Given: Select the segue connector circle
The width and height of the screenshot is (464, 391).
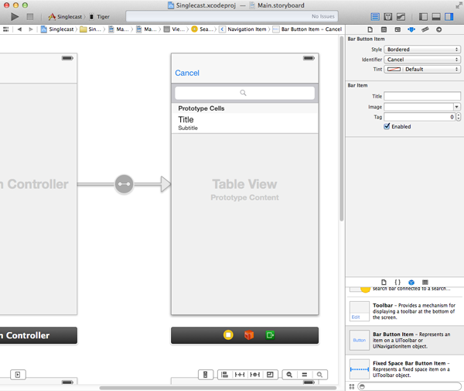Looking at the screenshot, I should [124, 184].
